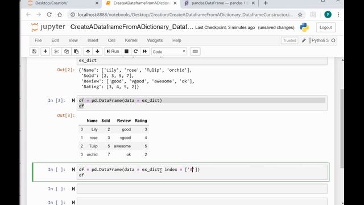Run cell In [3] with its run icon

coord(73,100)
